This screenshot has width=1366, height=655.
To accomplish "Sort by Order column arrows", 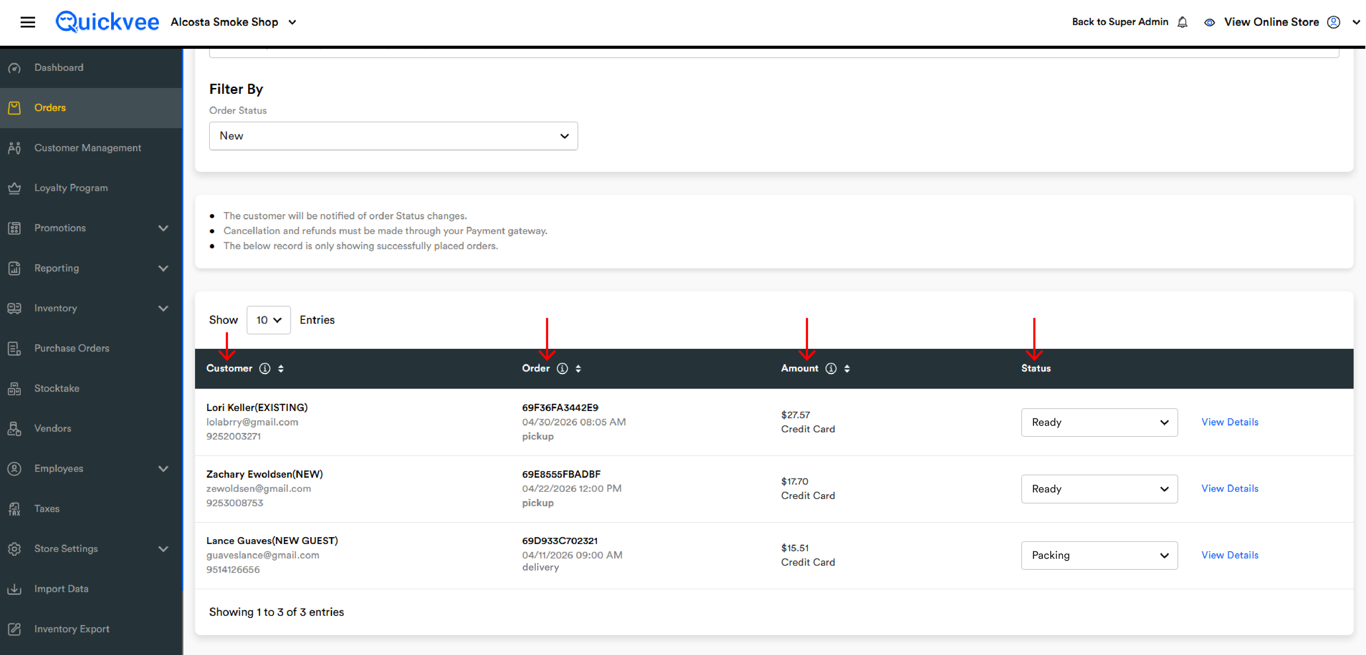I will point(578,368).
